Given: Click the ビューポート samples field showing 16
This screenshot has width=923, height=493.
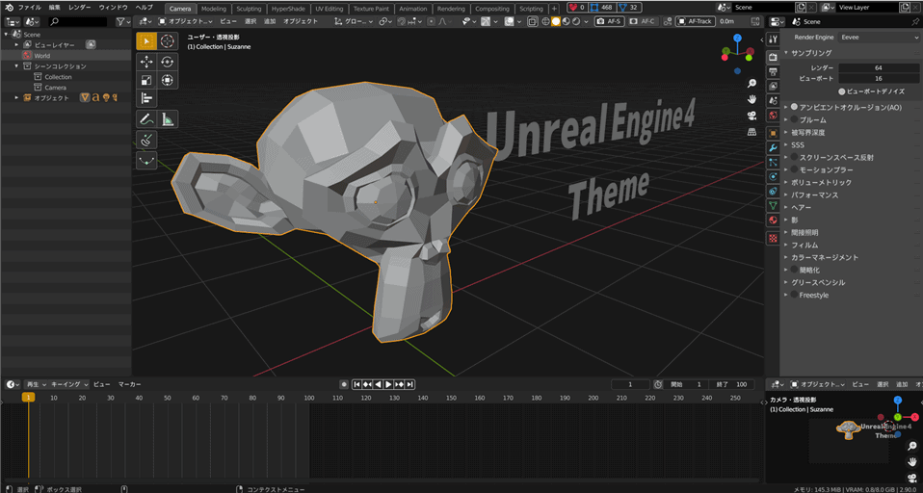Looking at the screenshot, I should tap(879, 78).
